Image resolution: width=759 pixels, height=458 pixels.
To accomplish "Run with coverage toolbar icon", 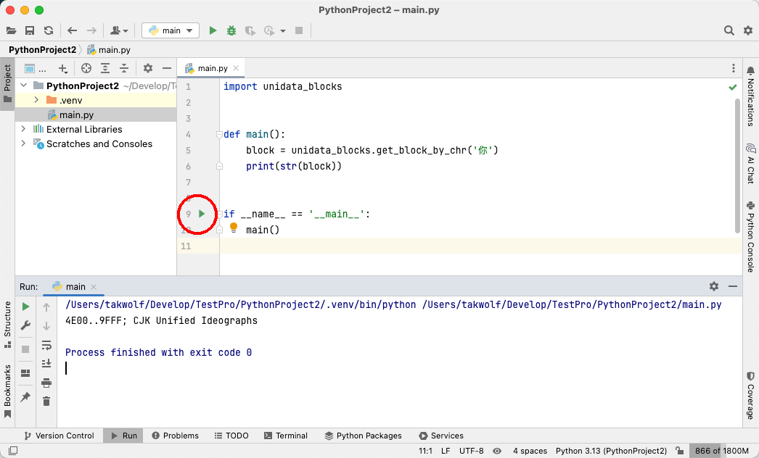I will pos(250,30).
